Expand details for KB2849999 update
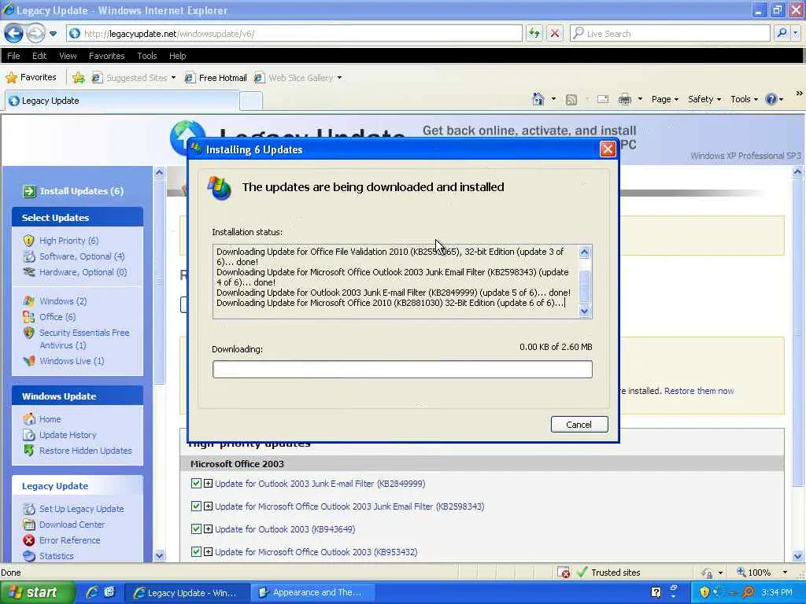Viewport: 806px width, 604px height. pyautogui.click(x=208, y=484)
